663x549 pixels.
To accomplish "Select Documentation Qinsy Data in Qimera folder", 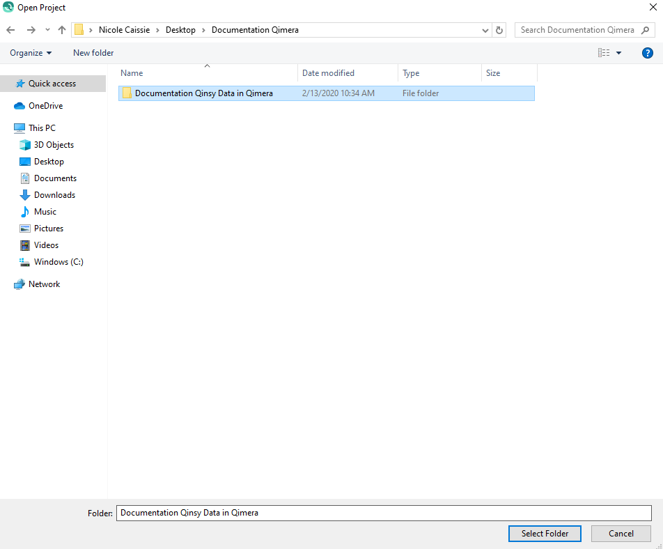I will [327, 93].
